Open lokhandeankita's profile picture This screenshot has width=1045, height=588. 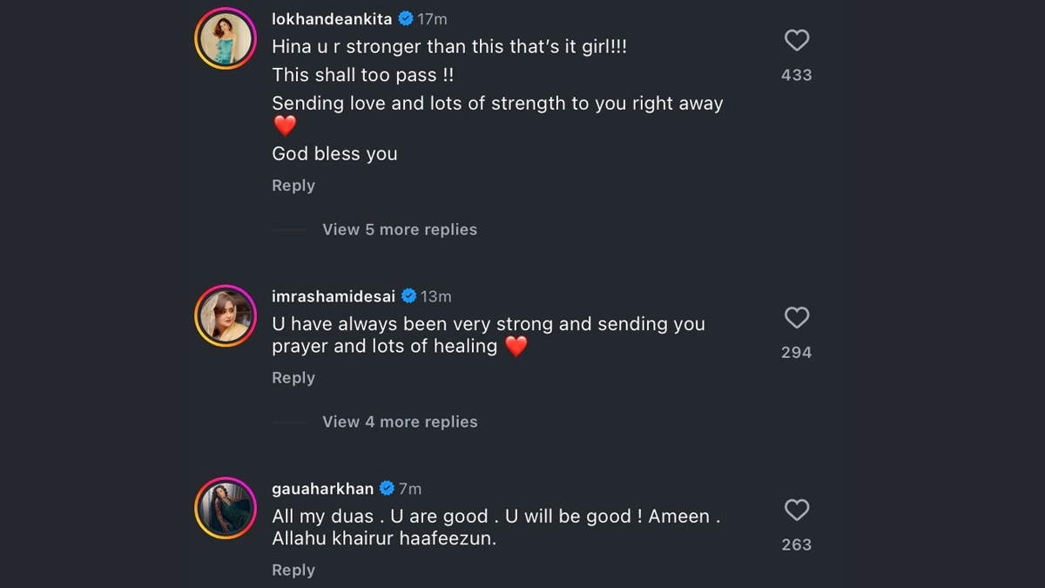pos(226,40)
